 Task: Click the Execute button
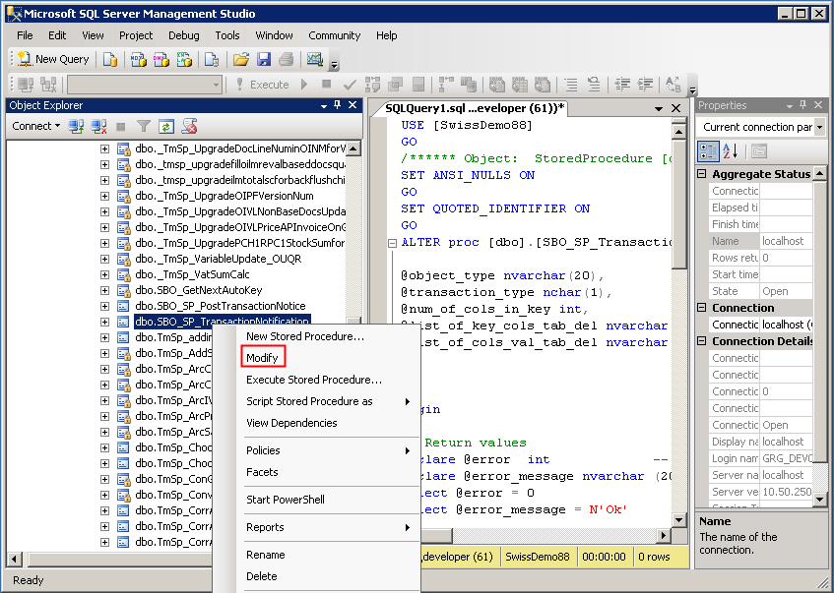(262, 85)
